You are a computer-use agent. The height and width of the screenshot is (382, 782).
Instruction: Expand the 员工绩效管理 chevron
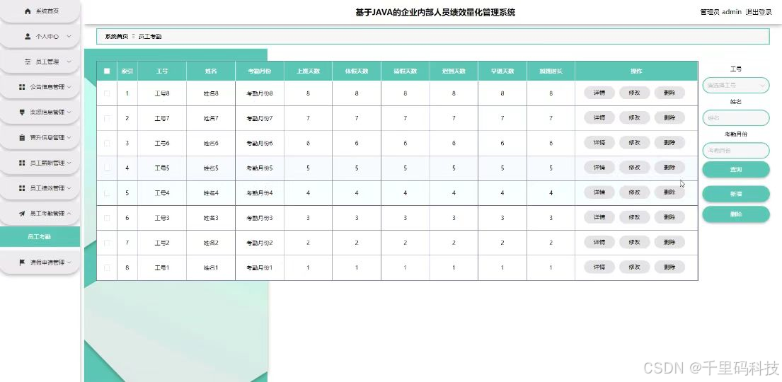pyautogui.click(x=69, y=188)
